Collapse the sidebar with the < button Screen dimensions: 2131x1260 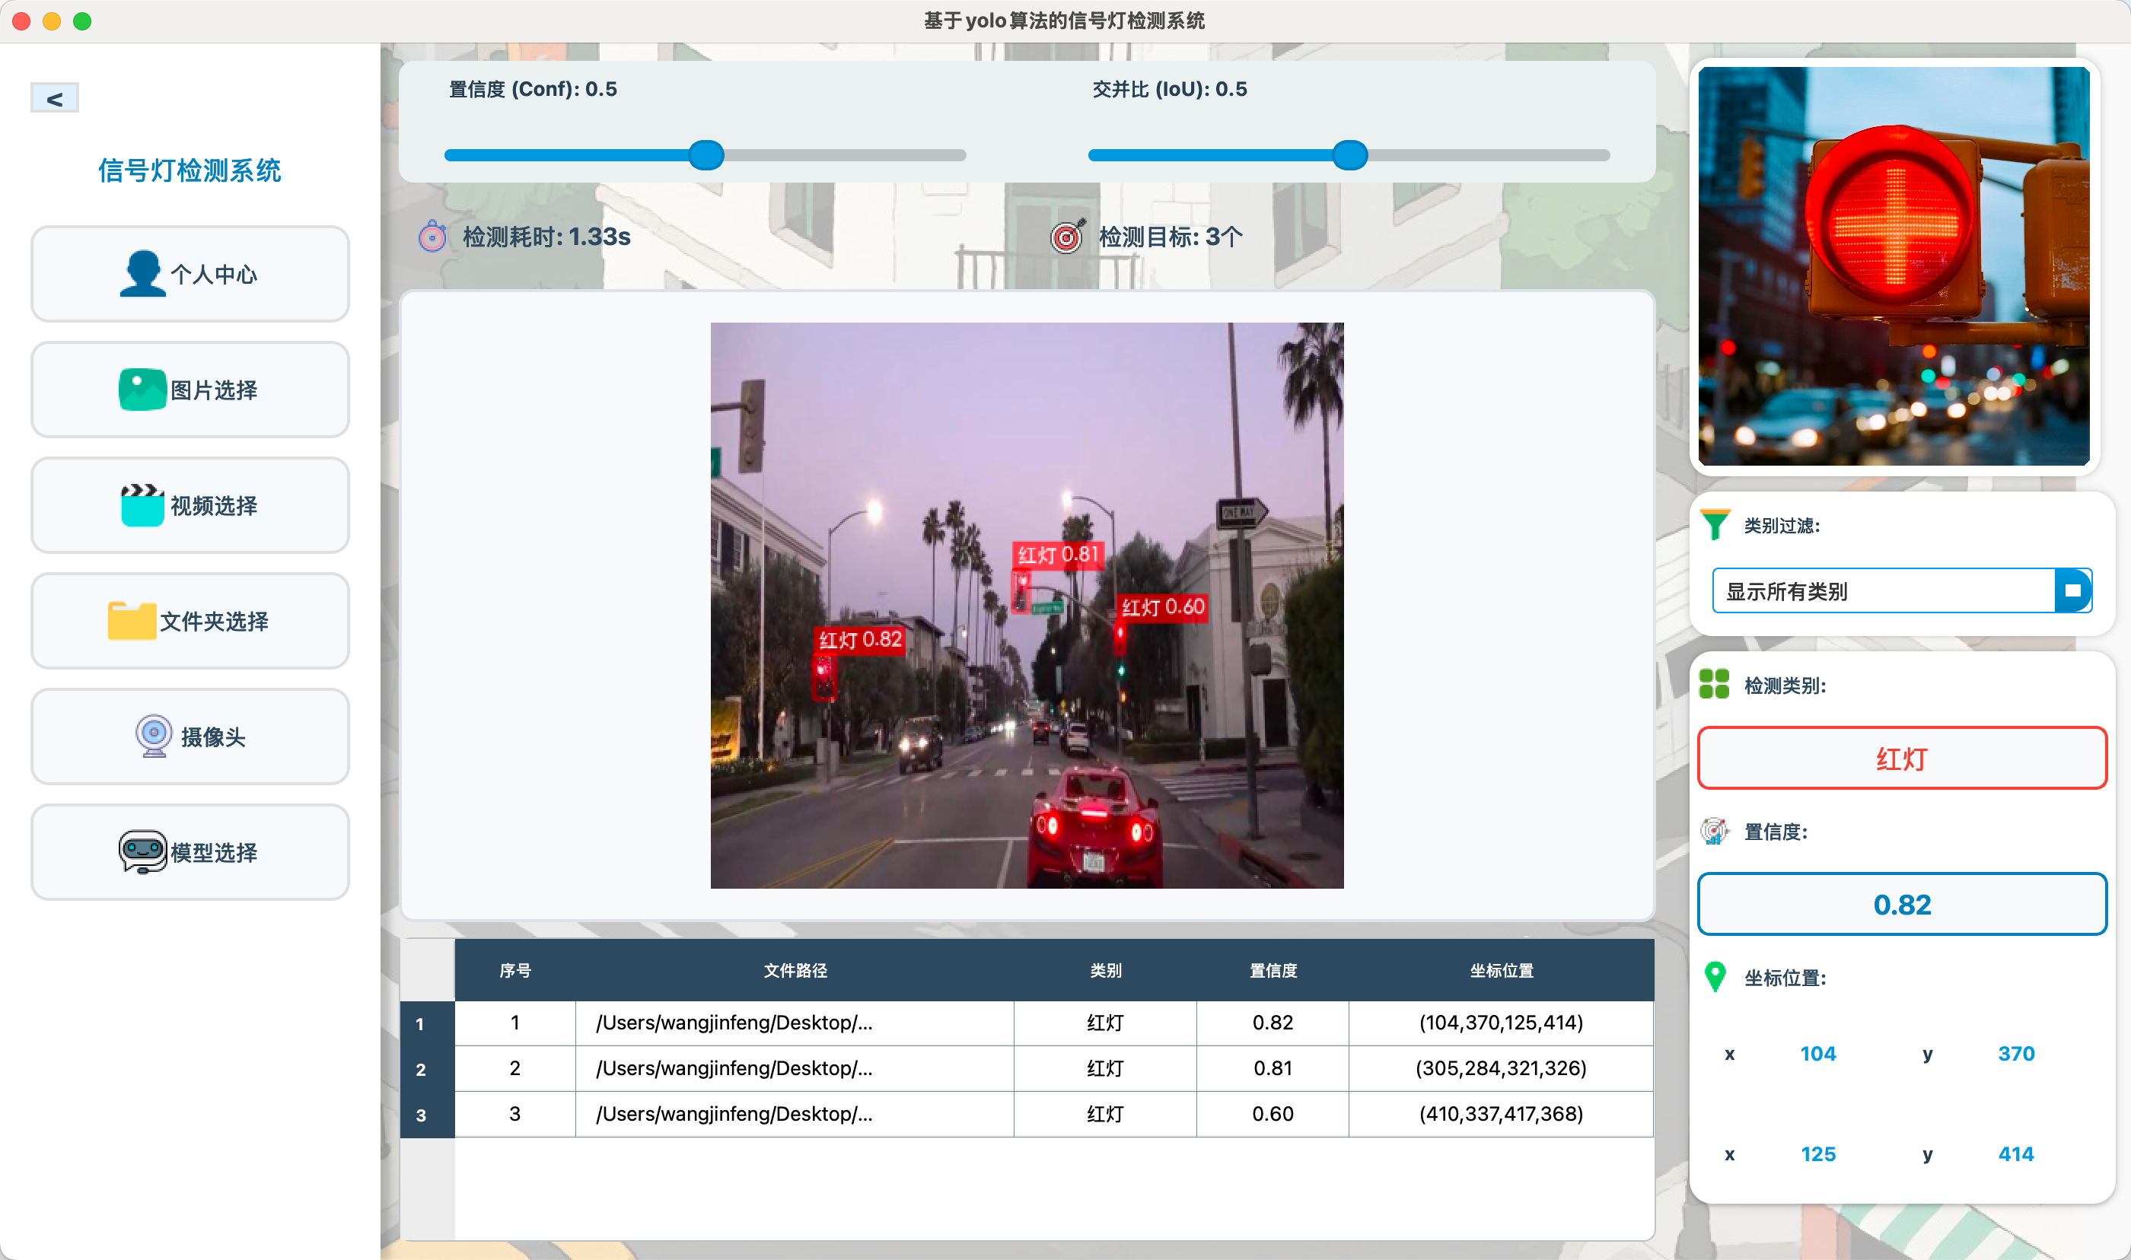click(x=54, y=98)
